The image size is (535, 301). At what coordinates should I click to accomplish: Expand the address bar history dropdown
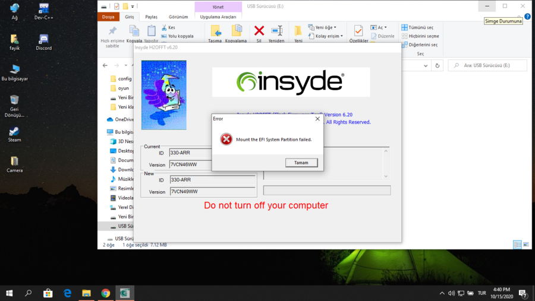(x=426, y=65)
